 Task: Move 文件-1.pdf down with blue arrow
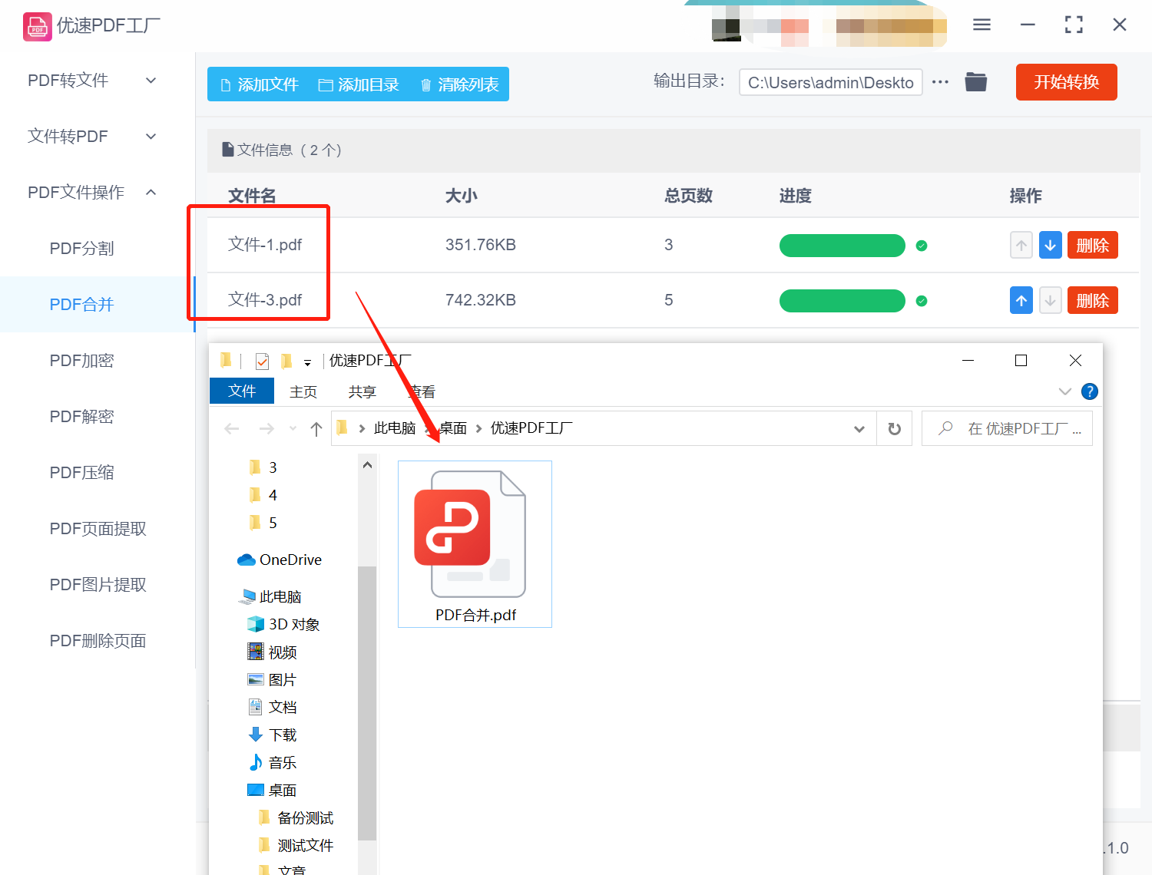point(1050,246)
